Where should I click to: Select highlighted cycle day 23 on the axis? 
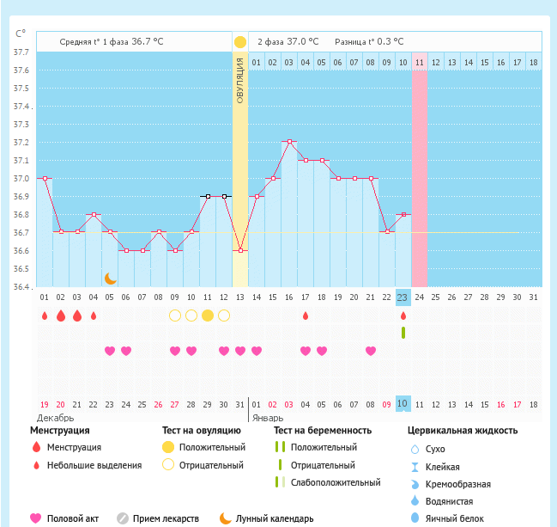click(x=403, y=297)
